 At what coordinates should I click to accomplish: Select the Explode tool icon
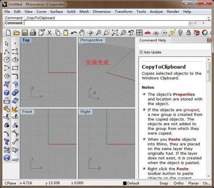(x=15, y=109)
